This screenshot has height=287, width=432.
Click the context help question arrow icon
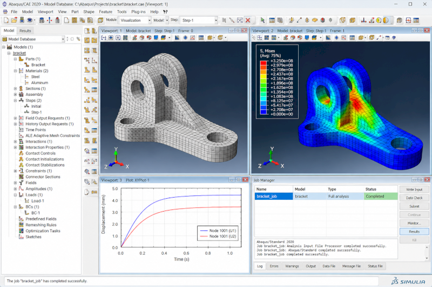coord(165,12)
